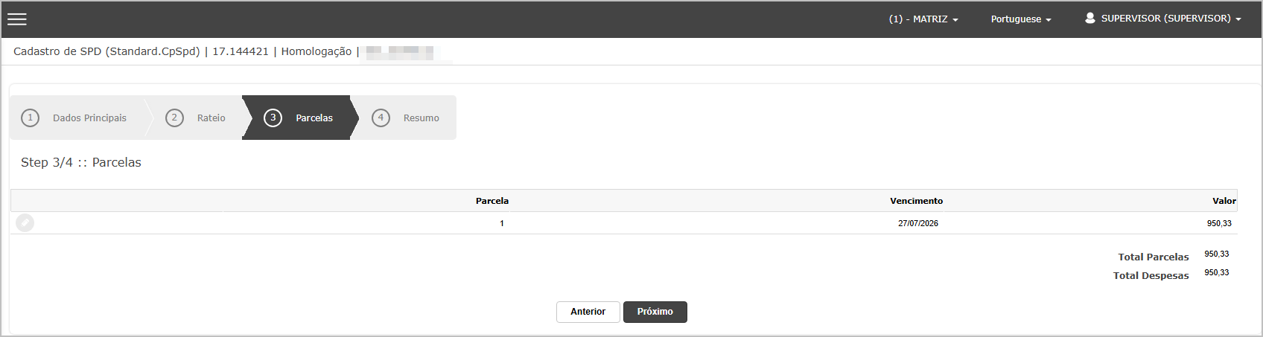Click the Próximo button
The image size is (1263, 337).
[655, 312]
